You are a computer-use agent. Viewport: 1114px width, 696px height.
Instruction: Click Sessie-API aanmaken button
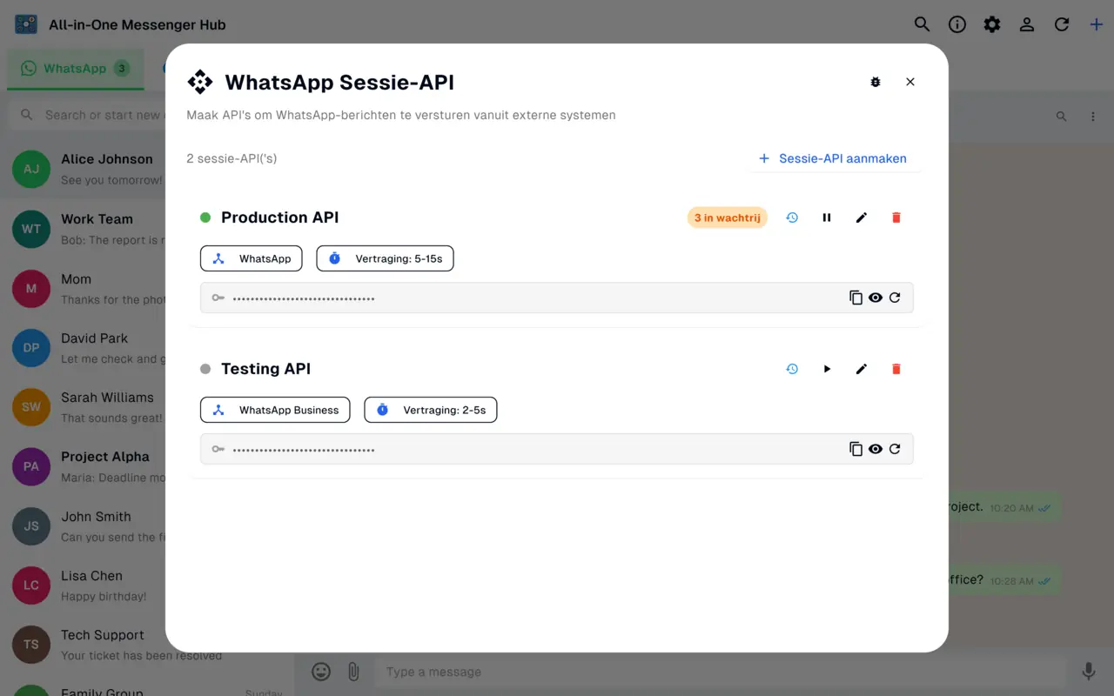833,158
